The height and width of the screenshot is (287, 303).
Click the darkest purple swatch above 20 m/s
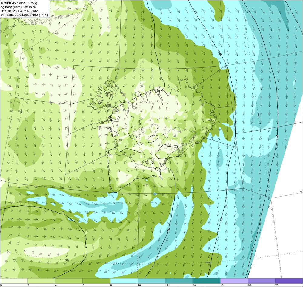[x=289, y=281]
